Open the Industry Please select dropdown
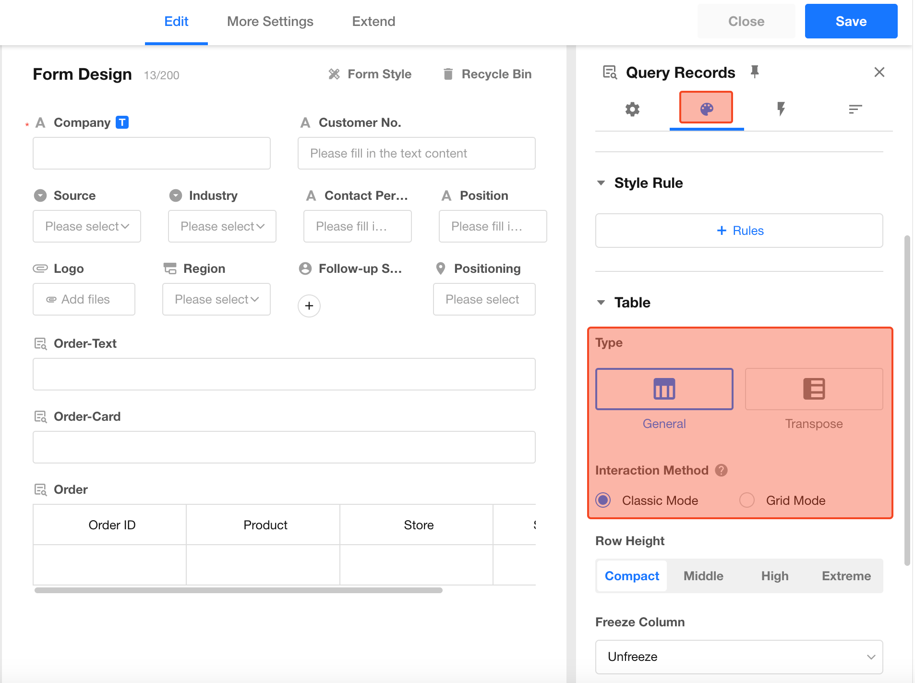This screenshot has width=915, height=683. [x=222, y=226]
